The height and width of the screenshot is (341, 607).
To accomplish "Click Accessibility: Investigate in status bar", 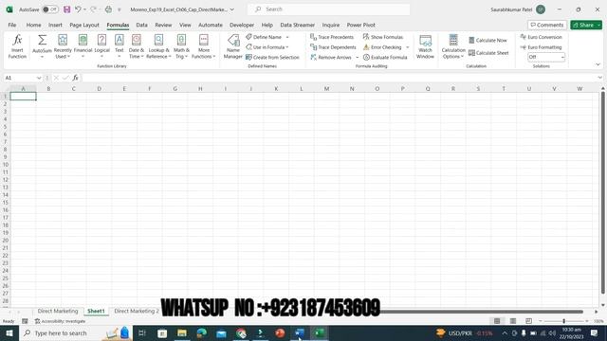I will click(x=60, y=321).
